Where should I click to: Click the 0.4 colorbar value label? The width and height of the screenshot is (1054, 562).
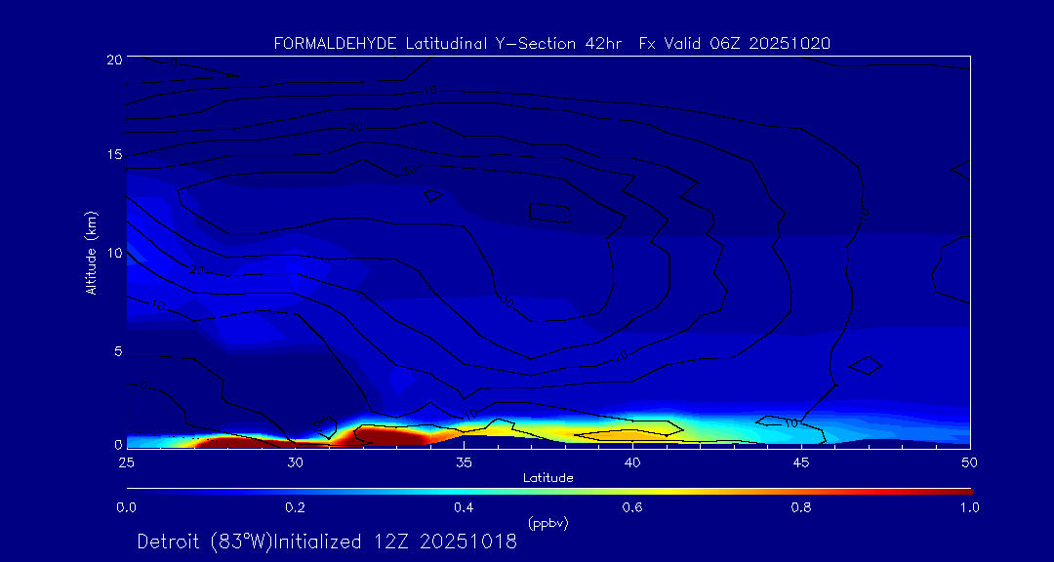click(x=464, y=507)
